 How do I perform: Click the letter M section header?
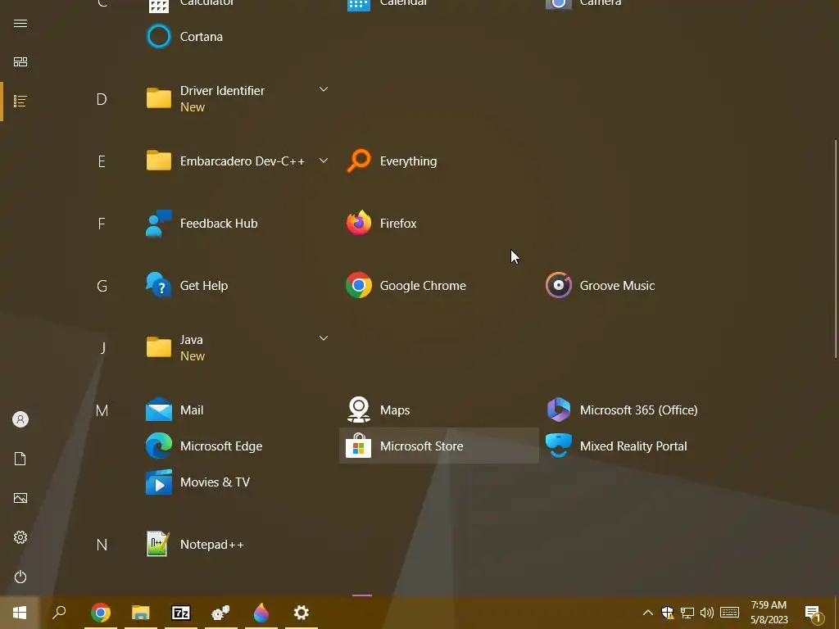[102, 410]
